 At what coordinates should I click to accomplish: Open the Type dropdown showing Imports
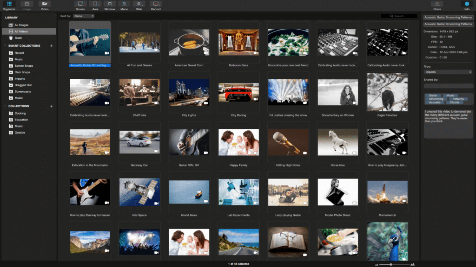click(448, 72)
